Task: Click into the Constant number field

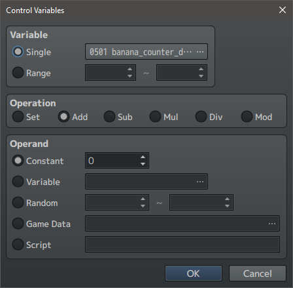Action: click(112, 161)
